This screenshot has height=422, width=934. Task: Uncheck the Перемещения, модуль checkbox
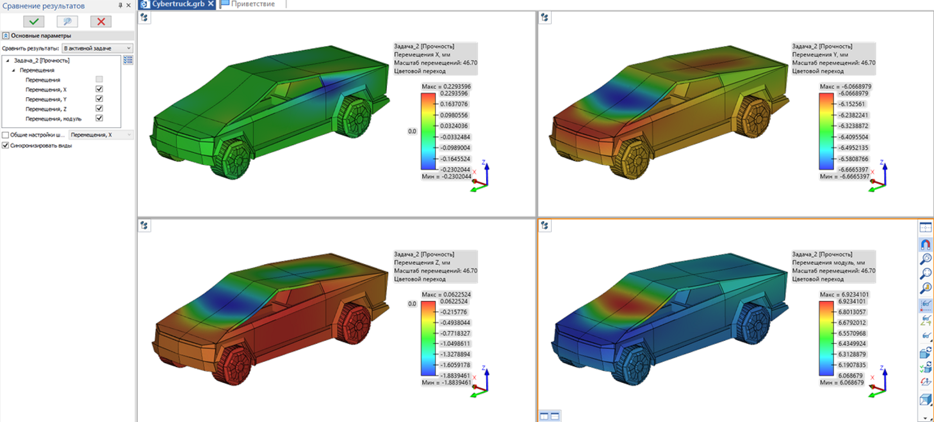click(x=99, y=118)
